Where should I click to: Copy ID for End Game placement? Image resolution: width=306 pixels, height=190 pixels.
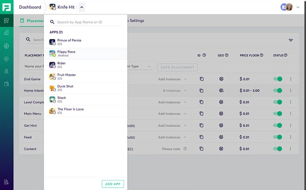point(202,79)
